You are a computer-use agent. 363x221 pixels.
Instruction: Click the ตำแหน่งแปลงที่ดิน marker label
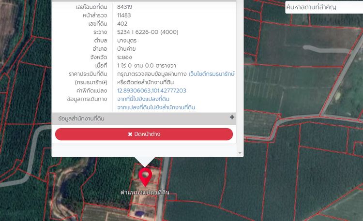(x=145, y=192)
